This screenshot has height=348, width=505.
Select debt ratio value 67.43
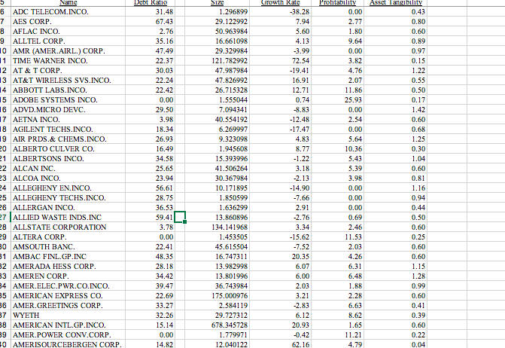tap(164, 22)
